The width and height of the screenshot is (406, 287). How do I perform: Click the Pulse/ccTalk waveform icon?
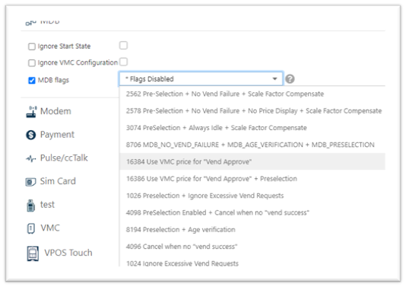click(x=31, y=158)
